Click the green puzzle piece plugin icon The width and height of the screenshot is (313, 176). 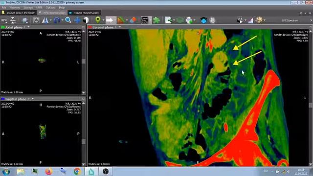156,20
